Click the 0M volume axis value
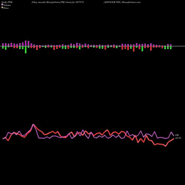185x185 pixels. (x=177, y=135)
